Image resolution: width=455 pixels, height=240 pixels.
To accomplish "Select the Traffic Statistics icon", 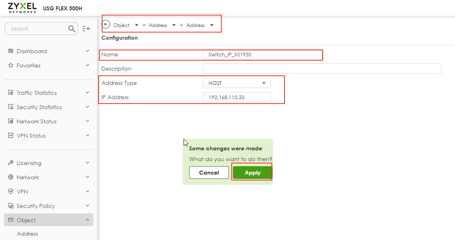I will click(x=10, y=92).
